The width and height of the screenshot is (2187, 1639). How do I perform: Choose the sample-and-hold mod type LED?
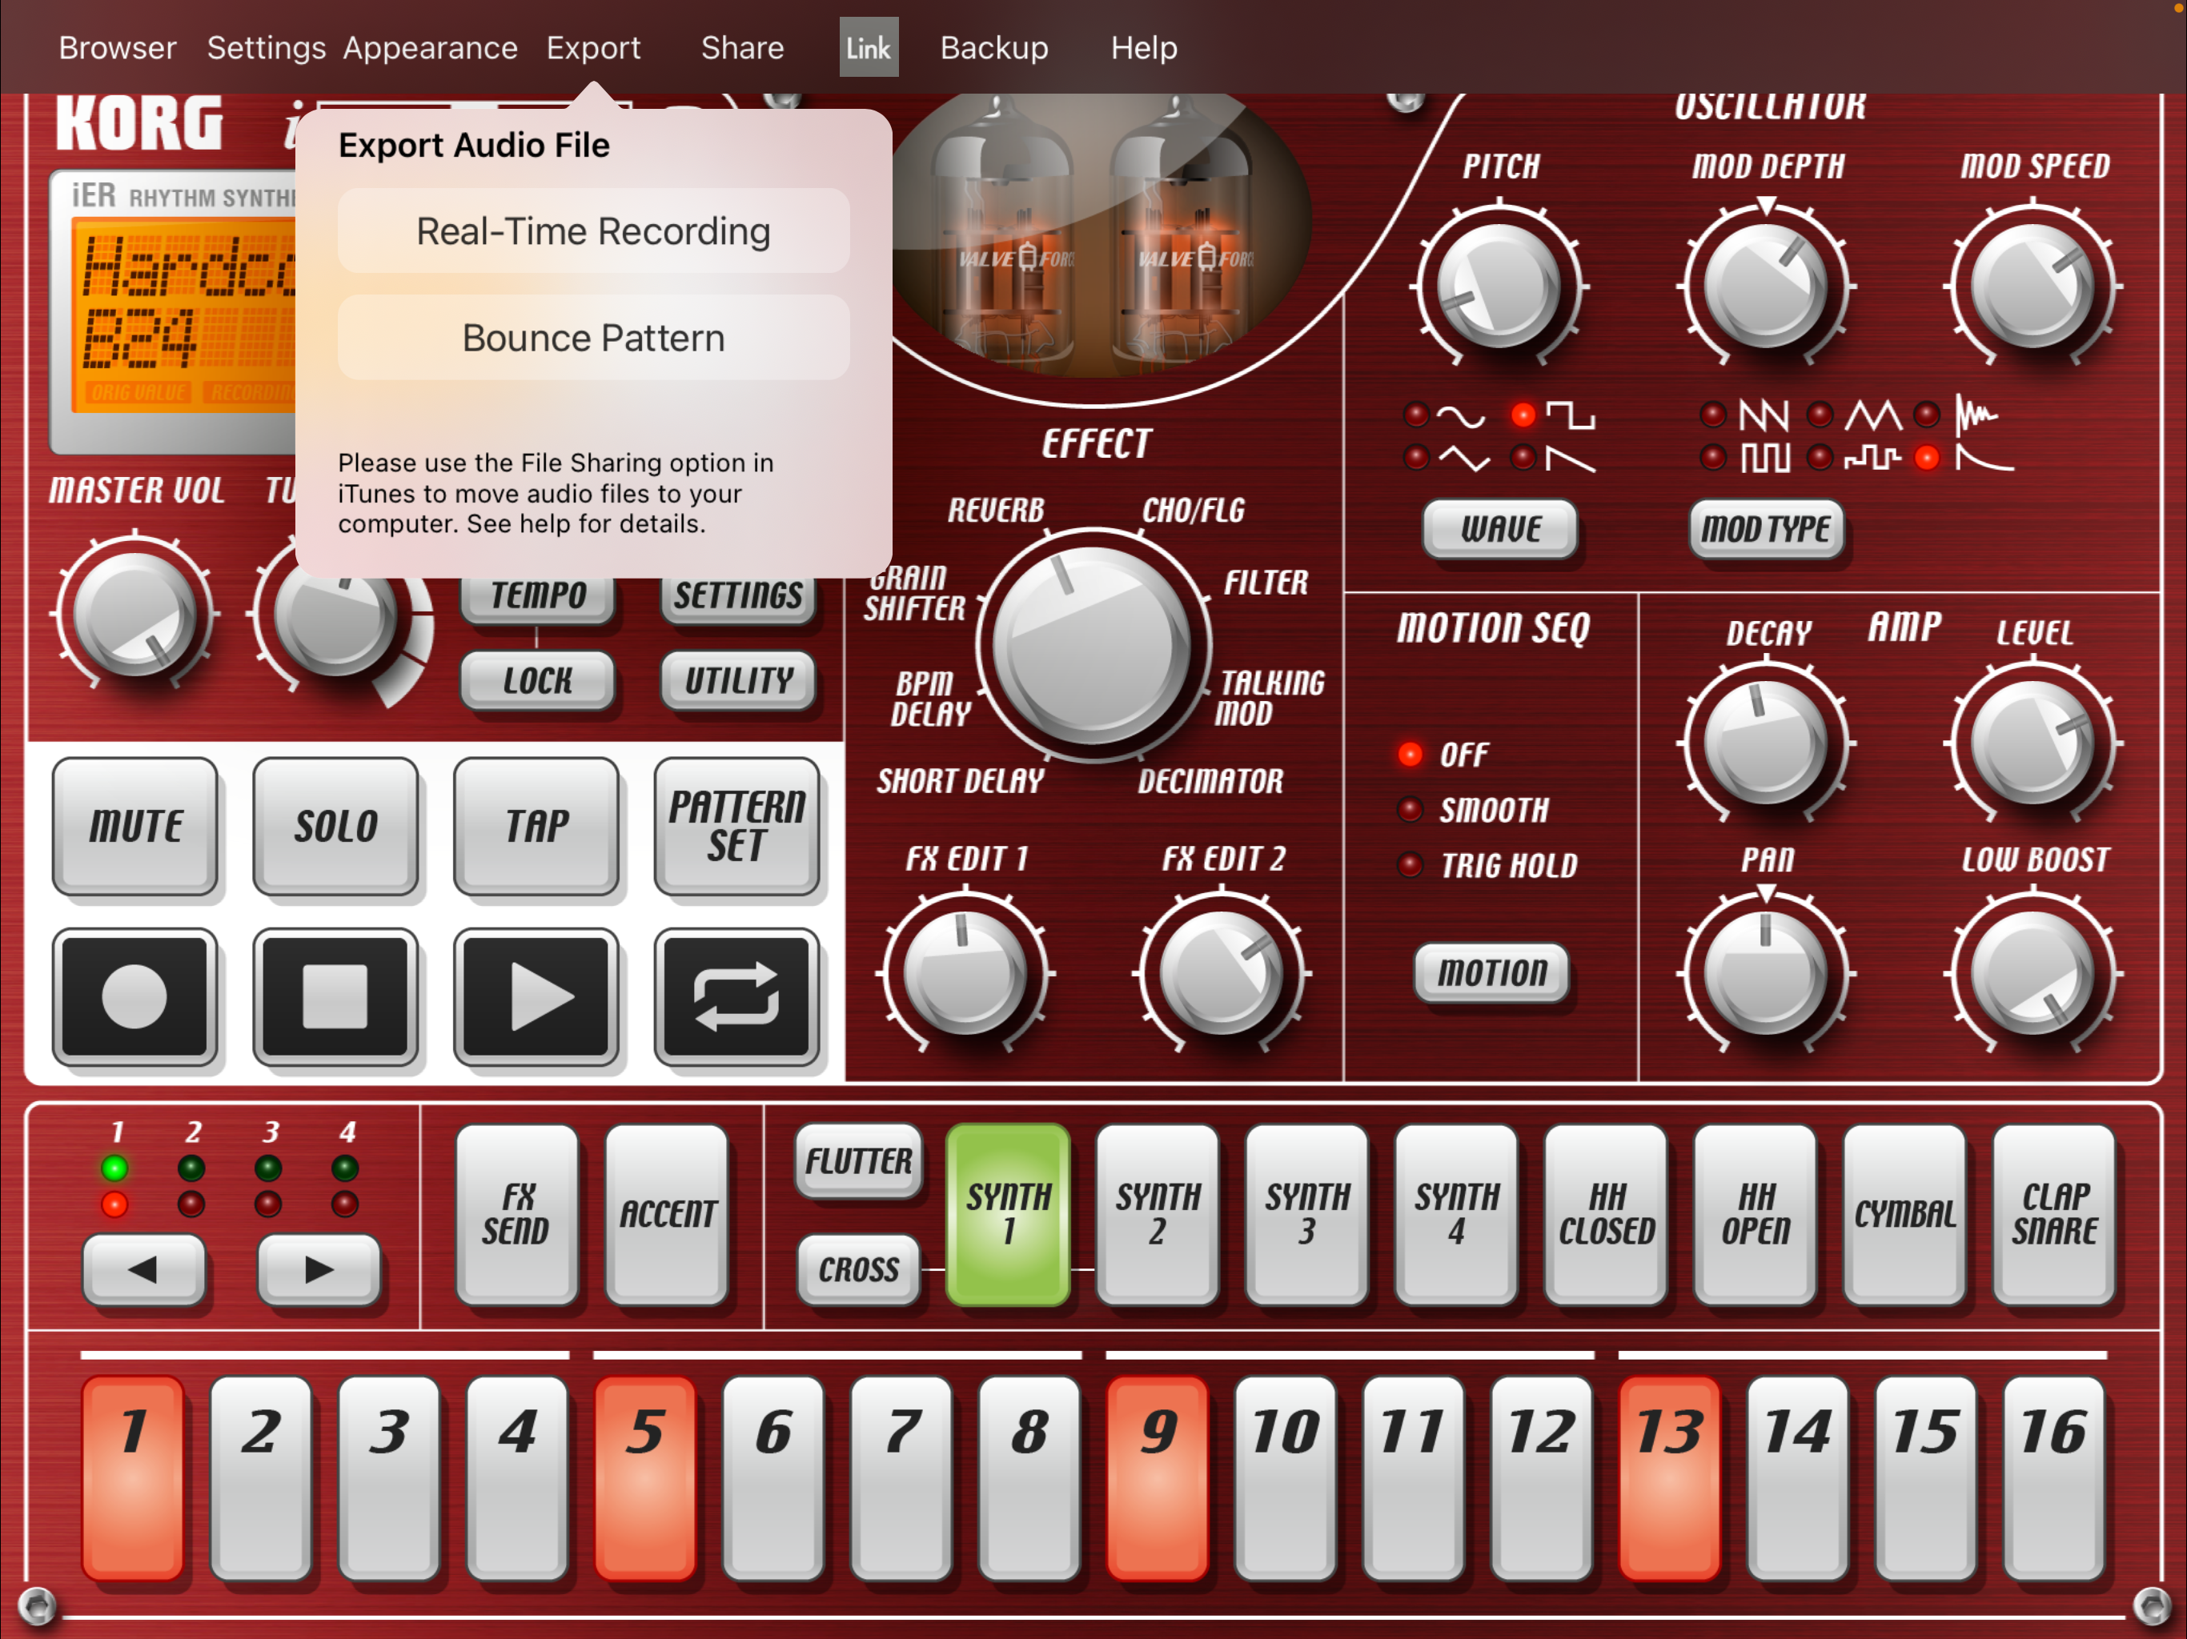[x=1820, y=458]
